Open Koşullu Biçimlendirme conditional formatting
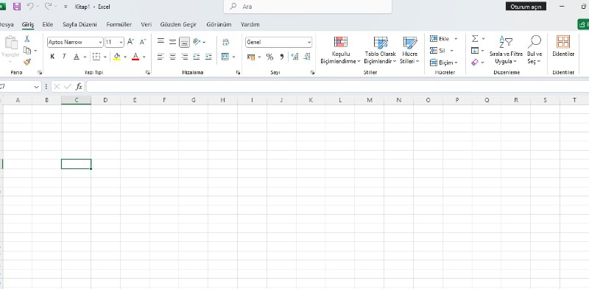This screenshot has width=589, height=289. pyautogui.click(x=340, y=50)
